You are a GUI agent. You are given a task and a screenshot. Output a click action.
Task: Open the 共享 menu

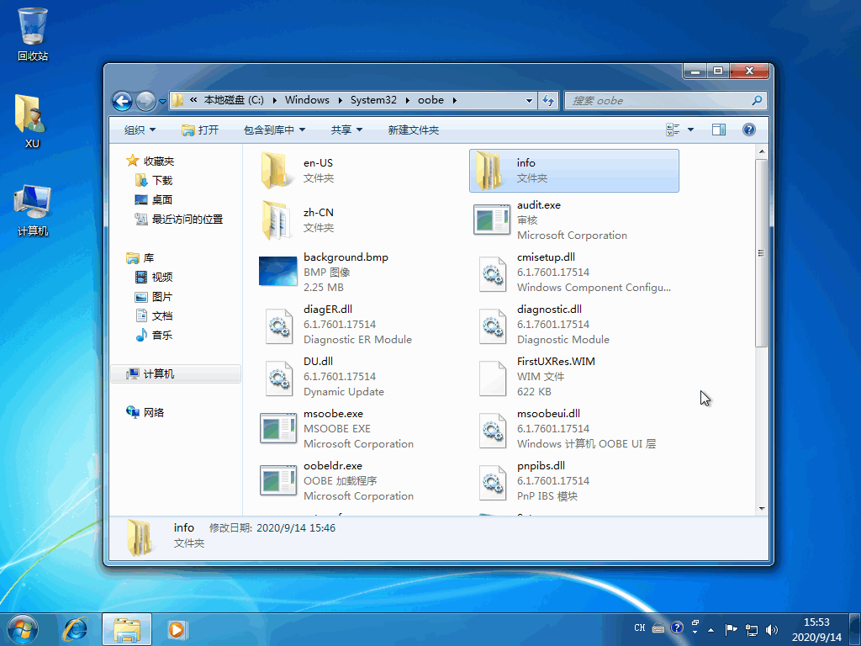click(x=346, y=130)
